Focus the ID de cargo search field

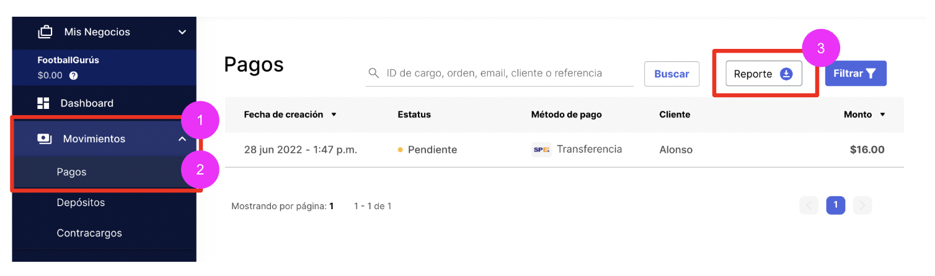tap(499, 73)
